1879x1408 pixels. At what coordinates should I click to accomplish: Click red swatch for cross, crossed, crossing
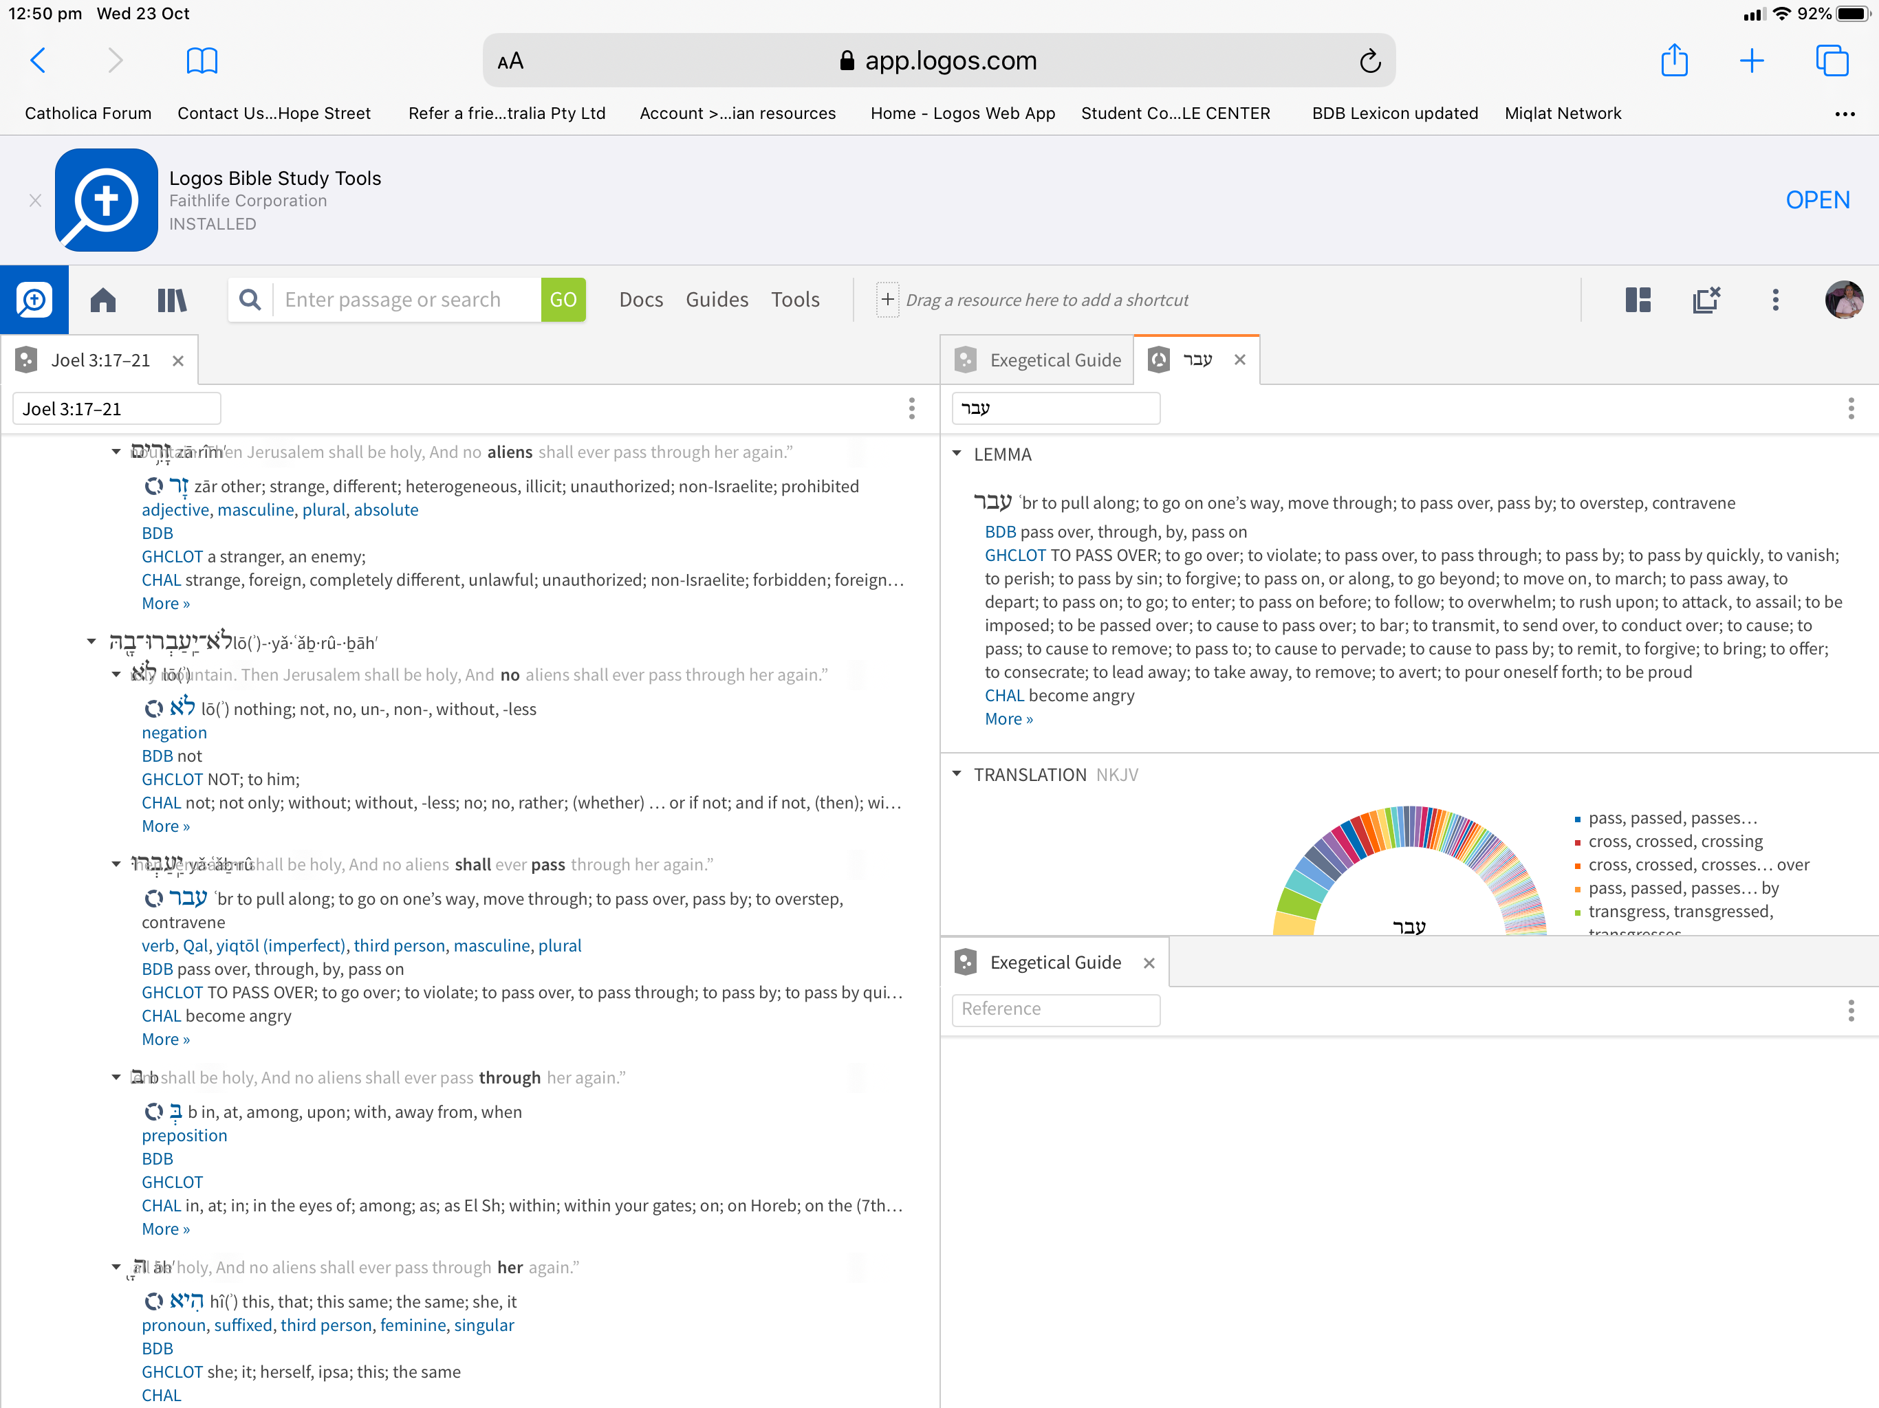pyautogui.click(x=1578, y=842)
